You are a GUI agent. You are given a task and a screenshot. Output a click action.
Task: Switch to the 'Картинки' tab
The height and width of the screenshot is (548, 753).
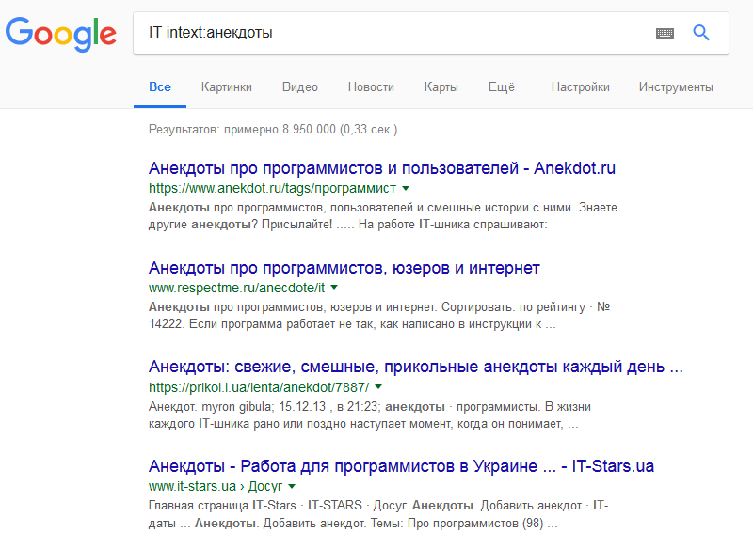coord(226,87)
